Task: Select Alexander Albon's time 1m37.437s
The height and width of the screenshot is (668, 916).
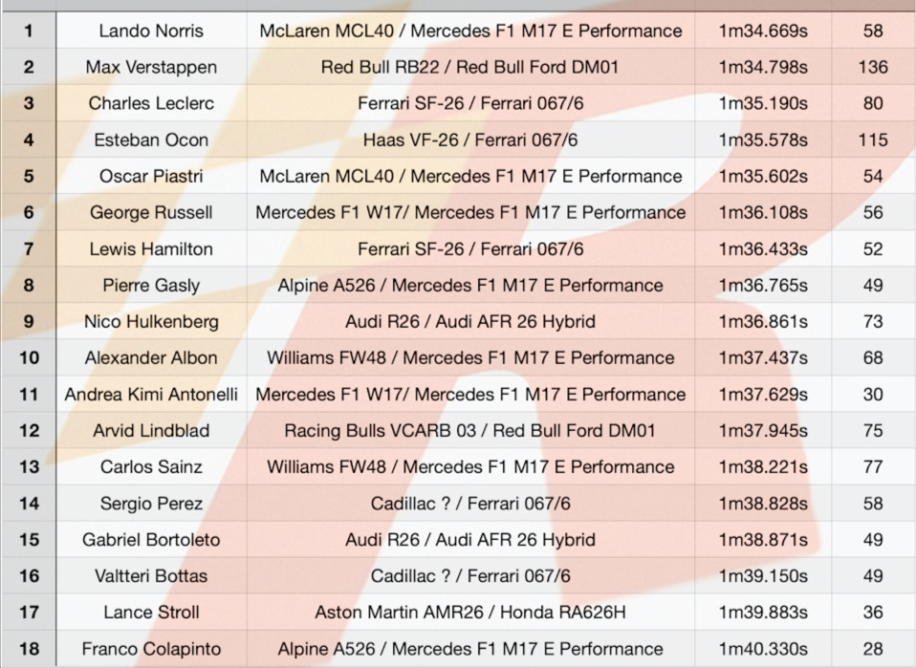Action: (763, 357)
